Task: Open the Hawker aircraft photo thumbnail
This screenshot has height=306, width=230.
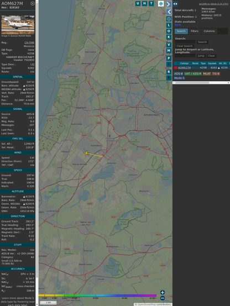Action: pyautogui.click(x=18, y=25)
